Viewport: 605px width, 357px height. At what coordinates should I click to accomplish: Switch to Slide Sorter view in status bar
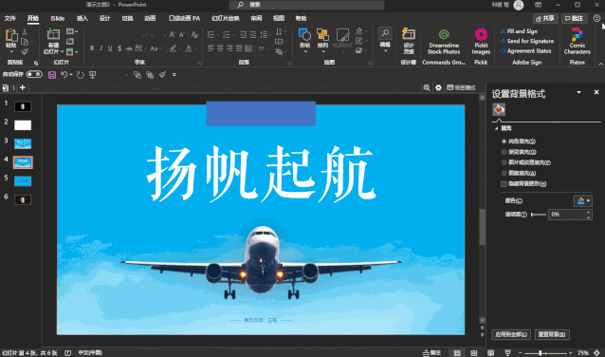[474, 353]
